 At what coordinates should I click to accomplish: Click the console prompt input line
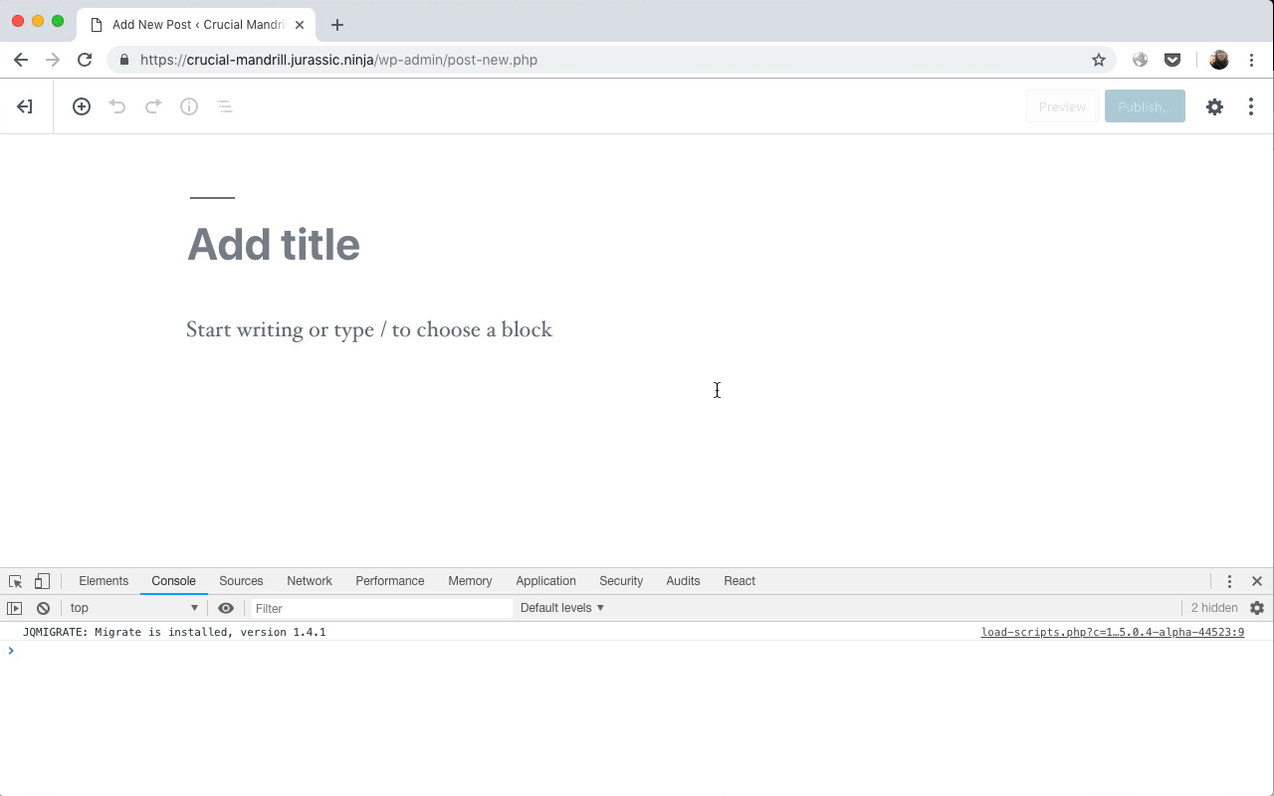(637, 651)
